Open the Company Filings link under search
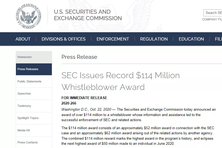Image resolution: width=222 pixels, height=148 pixels. [212, 19]
